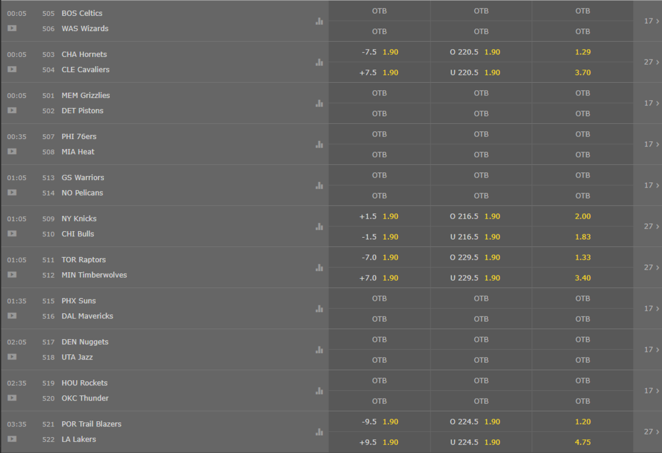Open stats chart icon for Rockets vs Thunder
Screen dimensions: 662x453
pyautogui.click(x=319, y=391)
